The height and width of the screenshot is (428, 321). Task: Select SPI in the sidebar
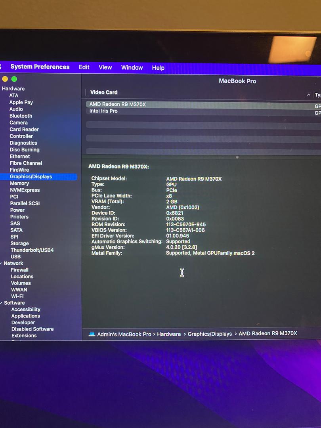tap(14, 237)
